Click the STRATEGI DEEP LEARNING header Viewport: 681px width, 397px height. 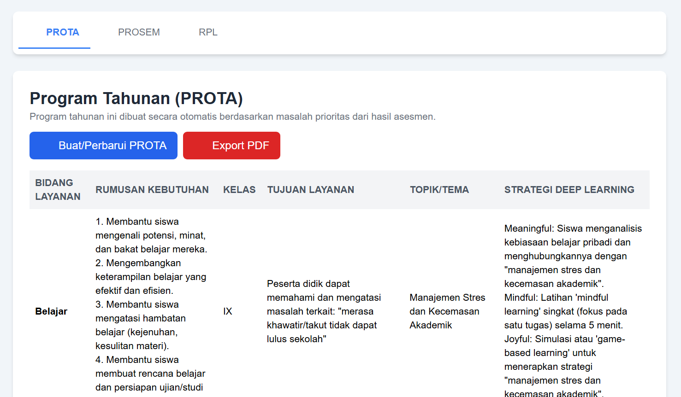point(569,189)
